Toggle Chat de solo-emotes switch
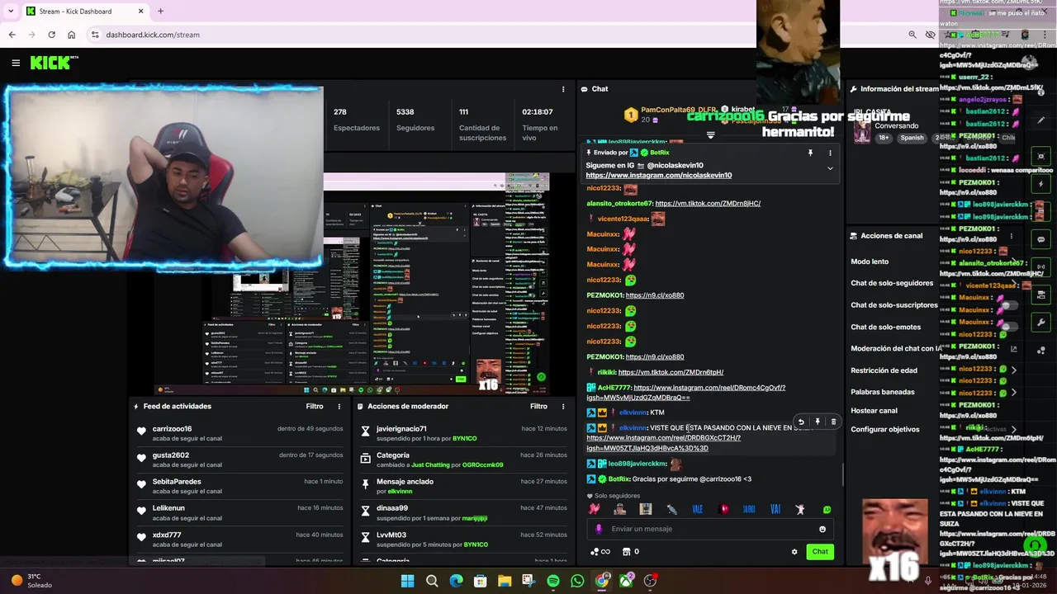 point(1008,327)
